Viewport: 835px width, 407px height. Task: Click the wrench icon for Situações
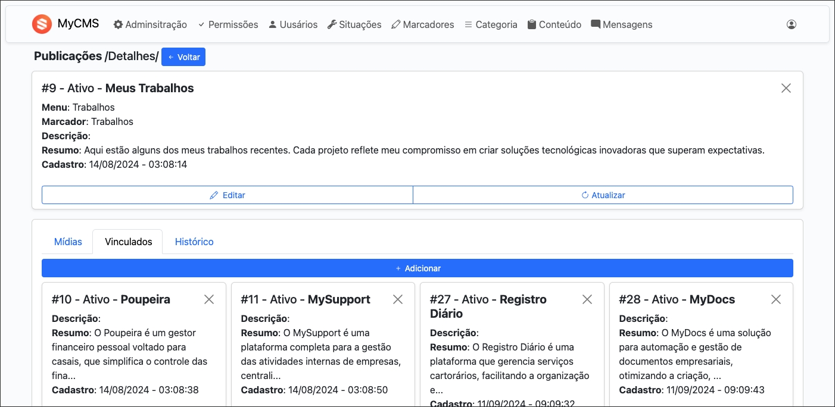pyautogui.click(x=331, y=24)
